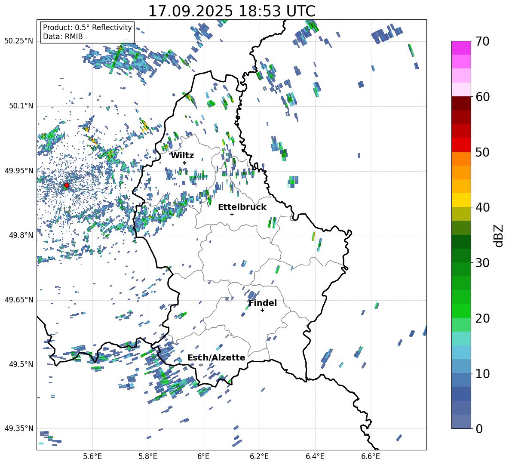Image resolution: width=509 pixels, height=465 pixels.
Task: Click the Findel station cross marker
Action: [x=262, y=311]
